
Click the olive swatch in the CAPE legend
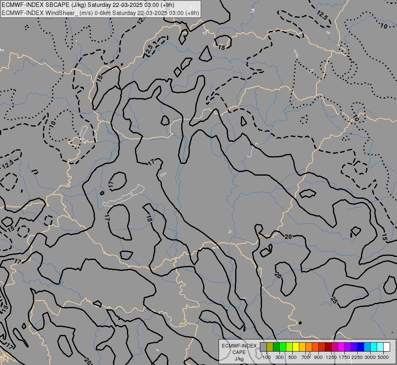tap(270, 347)
